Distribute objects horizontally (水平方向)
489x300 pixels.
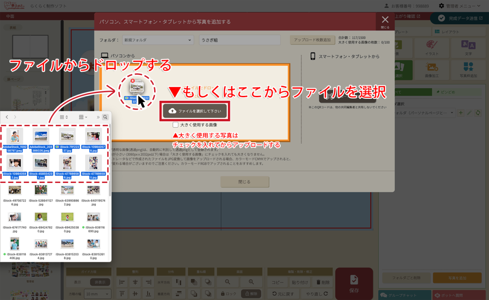(x=179, y=282)
